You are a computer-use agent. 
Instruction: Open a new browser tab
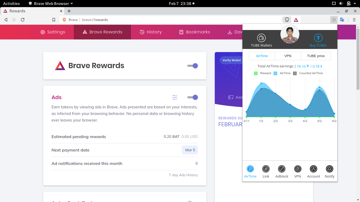point(69,11)
